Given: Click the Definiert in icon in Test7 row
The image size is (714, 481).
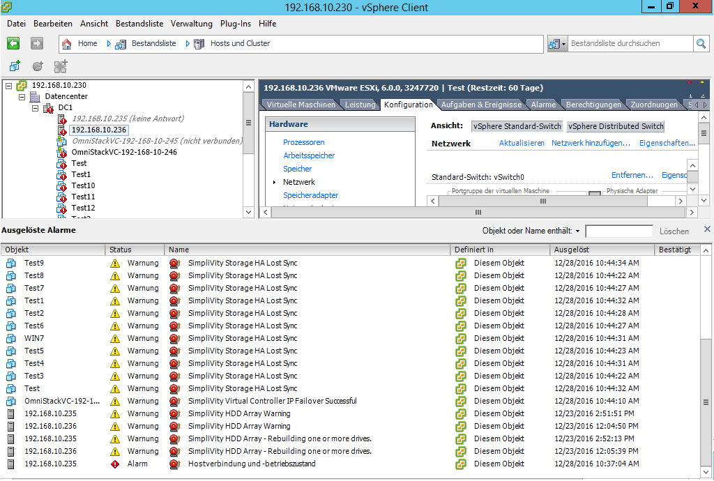Looking at the screenshot, I should coord(461,289).
